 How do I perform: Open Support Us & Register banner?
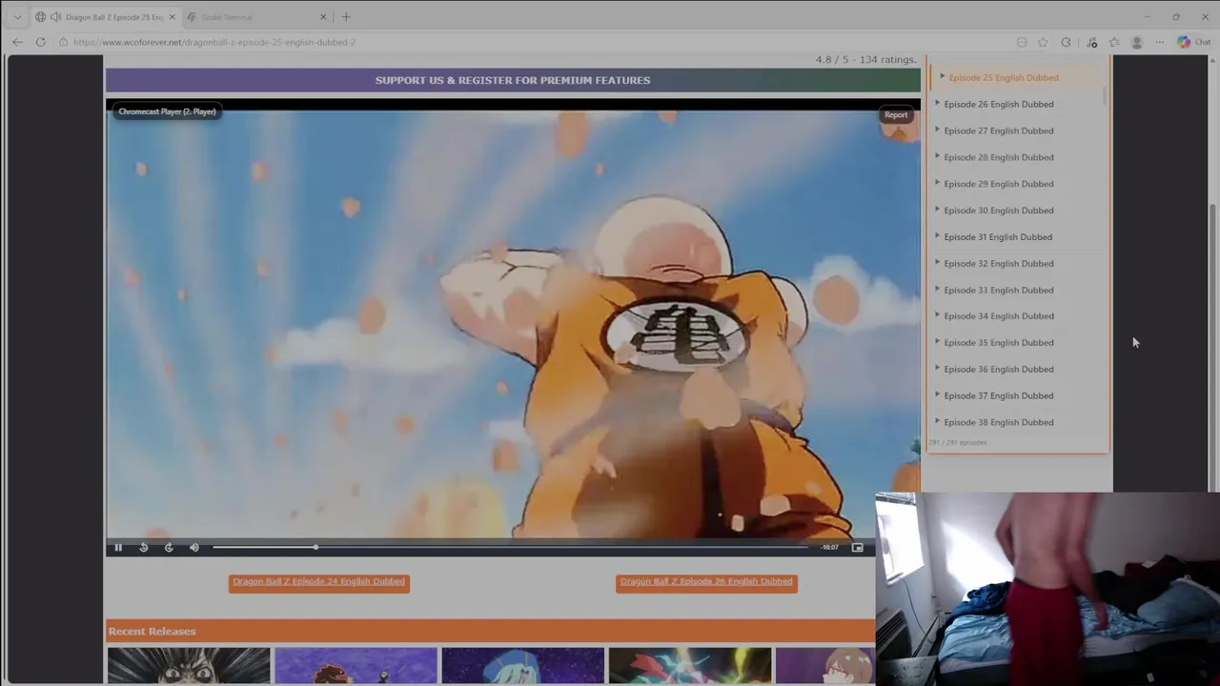(x=513, y=80)
